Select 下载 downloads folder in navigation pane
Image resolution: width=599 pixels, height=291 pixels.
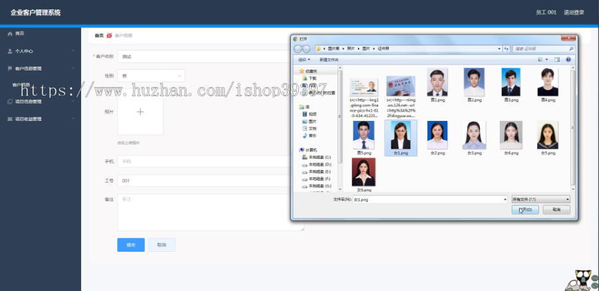pyautogui.click(x=309, y=78)
